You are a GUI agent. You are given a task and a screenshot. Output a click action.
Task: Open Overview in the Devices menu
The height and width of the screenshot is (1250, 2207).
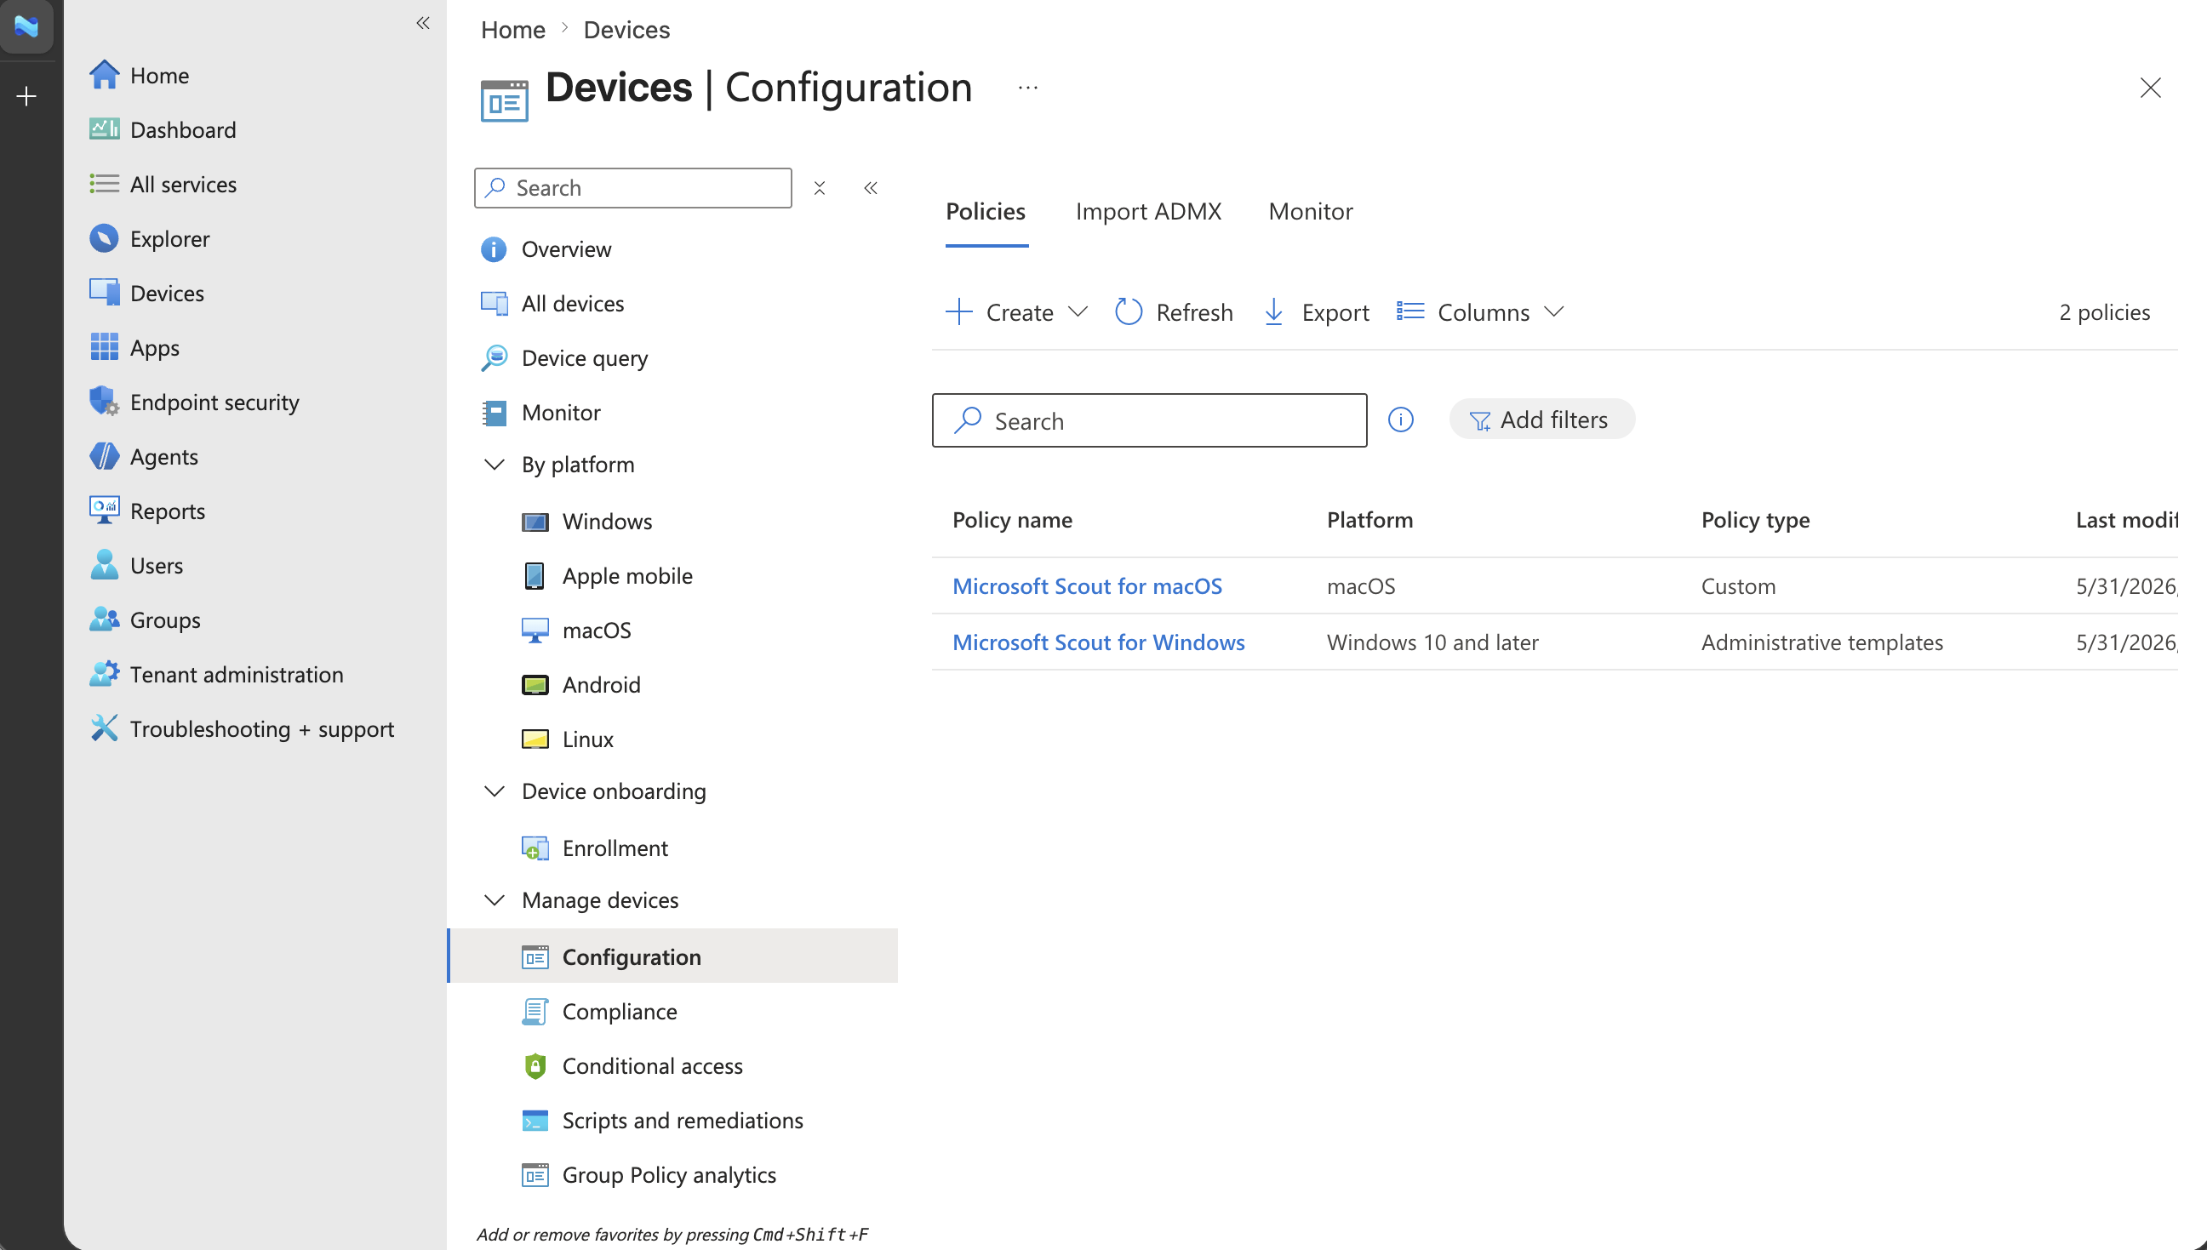[546, 249]
